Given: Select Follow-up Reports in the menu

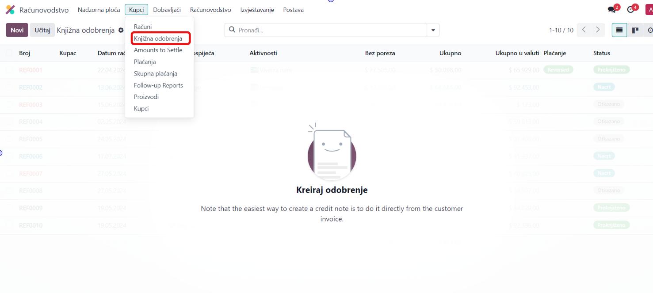Looking at the screenshot, I should click(158, 85).
